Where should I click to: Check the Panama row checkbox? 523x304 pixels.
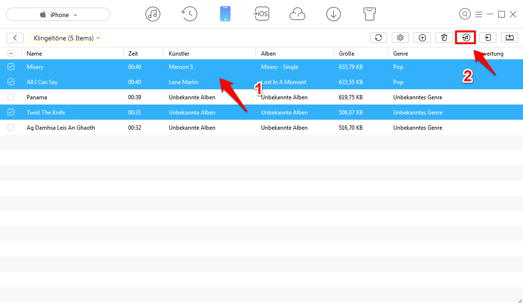pyautogui.click(x=11, y=97)
